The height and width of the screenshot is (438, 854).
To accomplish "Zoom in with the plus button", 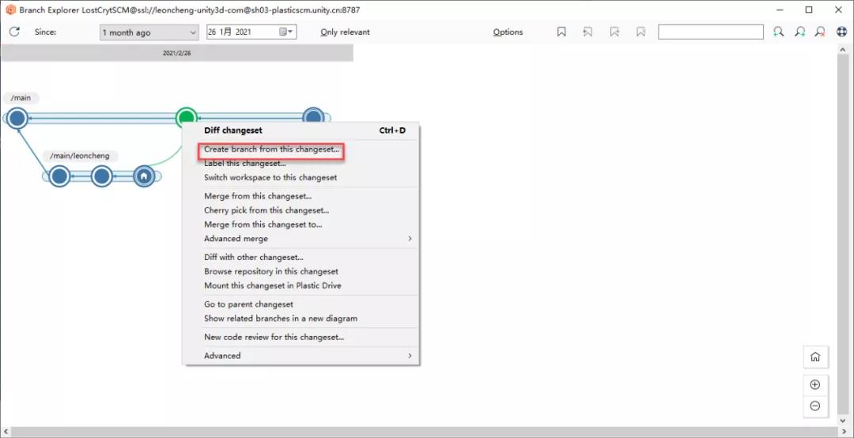I will [814, 384].
